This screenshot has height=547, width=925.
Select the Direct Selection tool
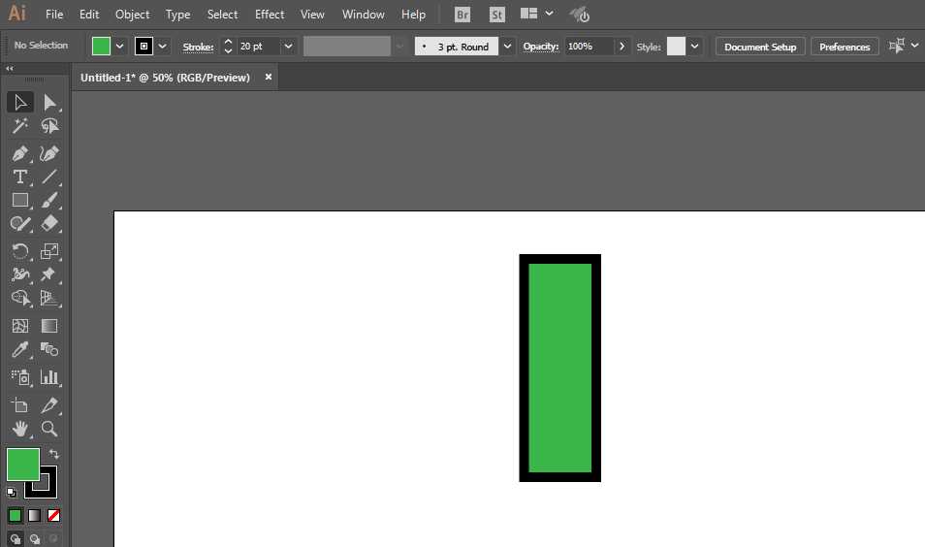pyautogui.click(x=49, y=102)
